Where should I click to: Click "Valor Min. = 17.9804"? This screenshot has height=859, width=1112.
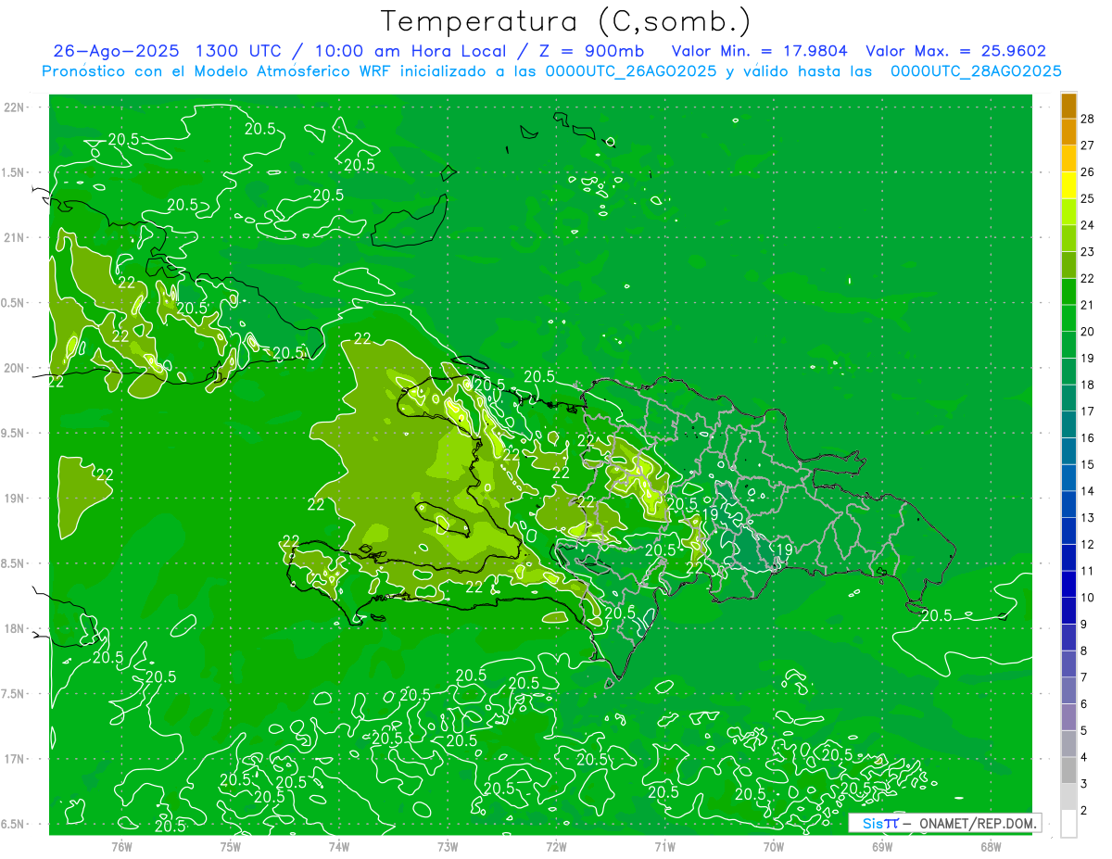tap(761, 51)
